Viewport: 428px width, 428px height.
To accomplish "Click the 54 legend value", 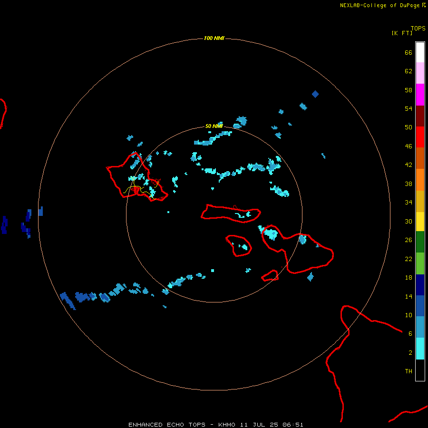I will pos(409,108).
